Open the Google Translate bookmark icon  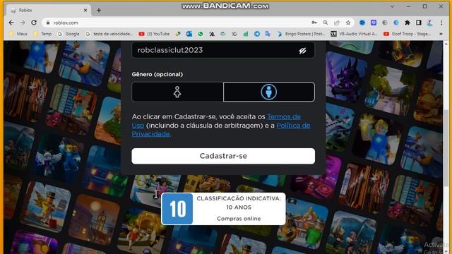(268, 34)
